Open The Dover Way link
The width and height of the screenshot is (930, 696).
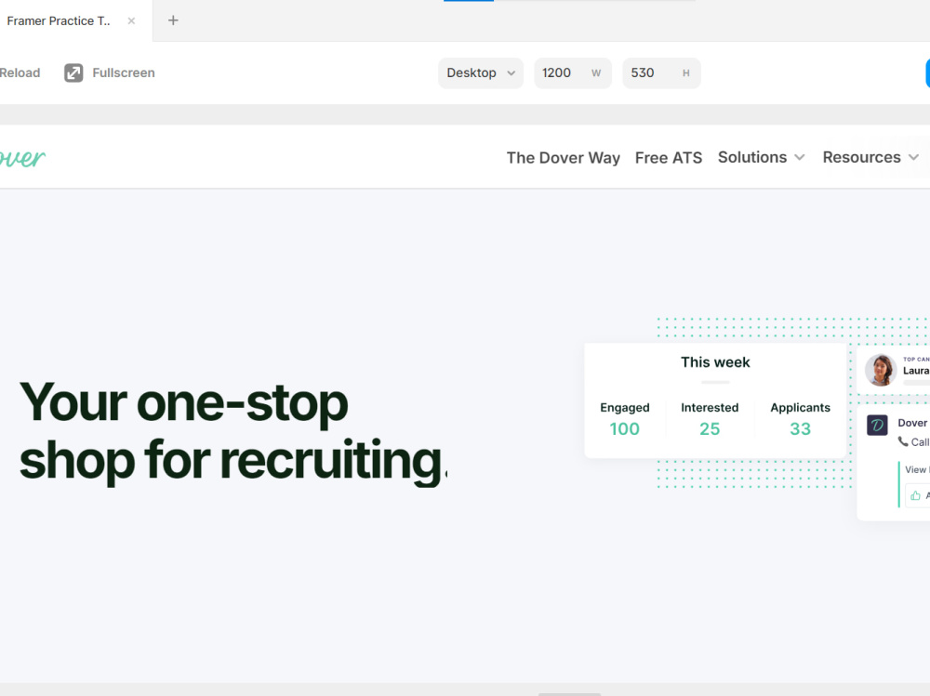[x=563, y=158]
